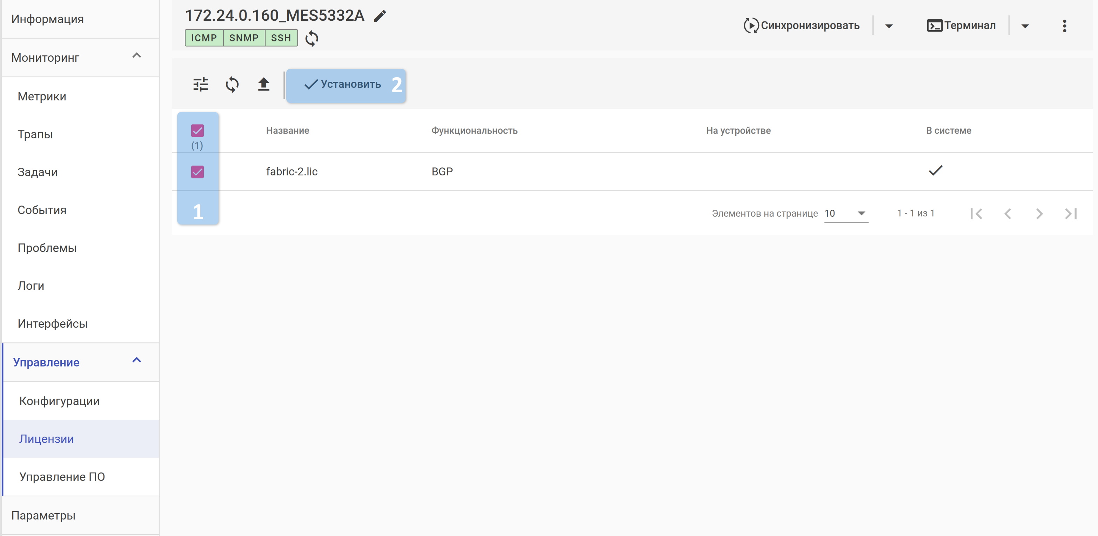1098x536 pixels.
Task: Sort table by Название column header
Action: click(287, 130)
